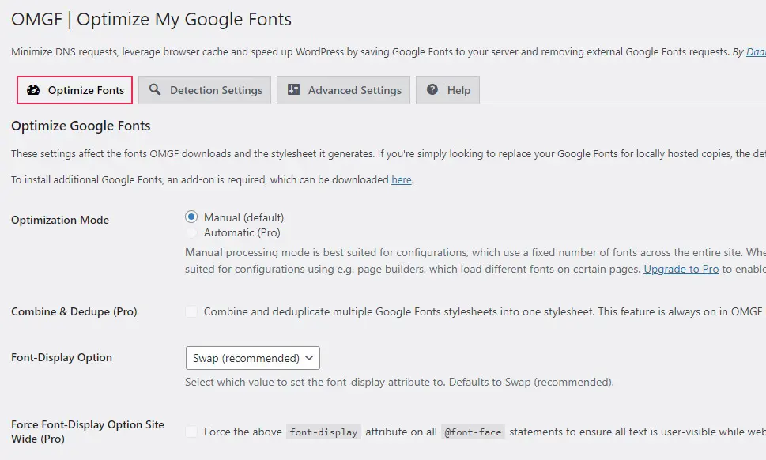Click the 'Optimization Mode' setting label
This screenshot has height=460, width=766.
pos(60,220)
